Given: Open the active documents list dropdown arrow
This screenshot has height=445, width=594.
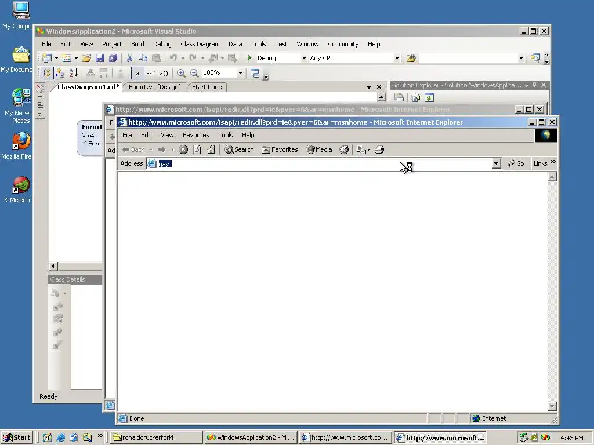Looking at the screenshot, I should (368, 87).
